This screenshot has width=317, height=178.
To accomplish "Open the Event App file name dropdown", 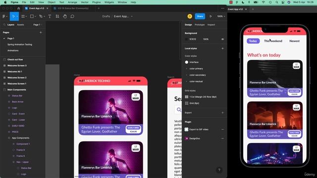I will [x=132, y=16].
